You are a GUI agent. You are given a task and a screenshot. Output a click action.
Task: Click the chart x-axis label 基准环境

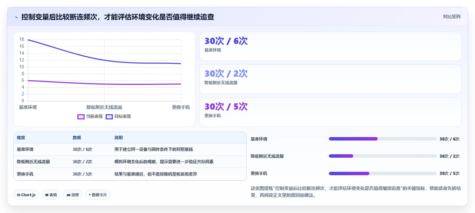28,107
